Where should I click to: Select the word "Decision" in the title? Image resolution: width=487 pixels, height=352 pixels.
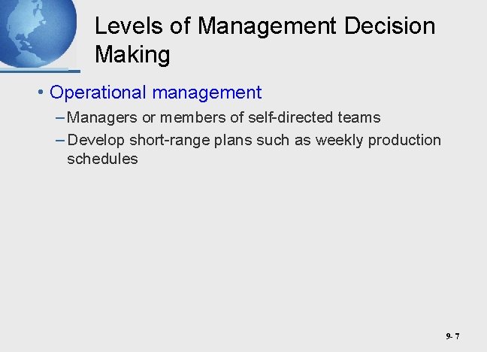(391, 26)
